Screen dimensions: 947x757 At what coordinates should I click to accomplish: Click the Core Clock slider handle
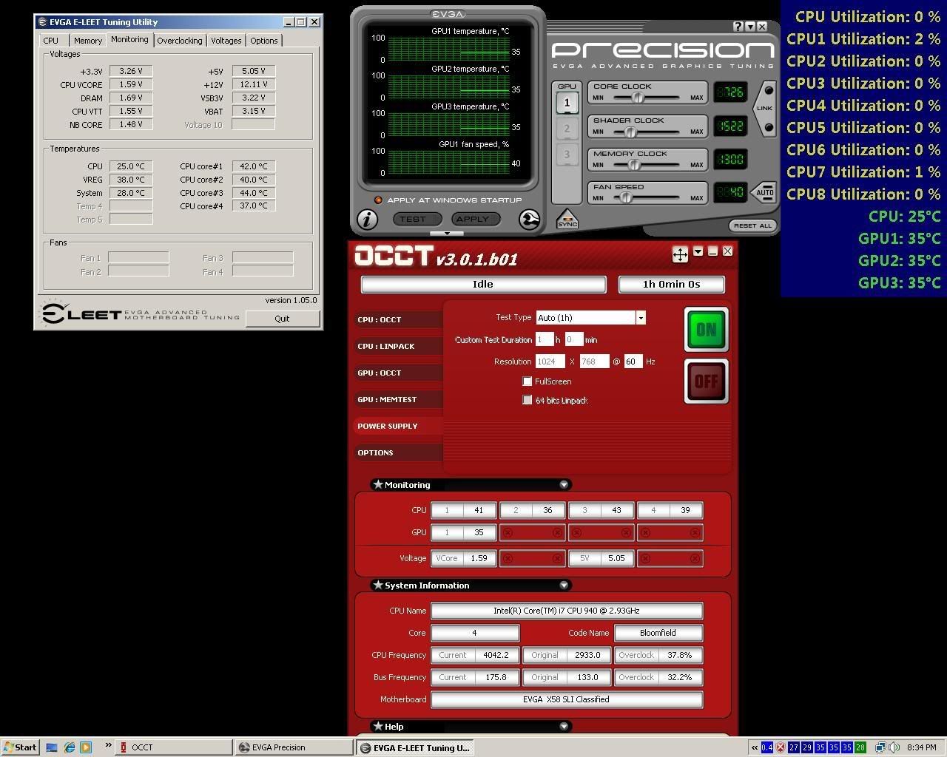click(x=637, y=98)
